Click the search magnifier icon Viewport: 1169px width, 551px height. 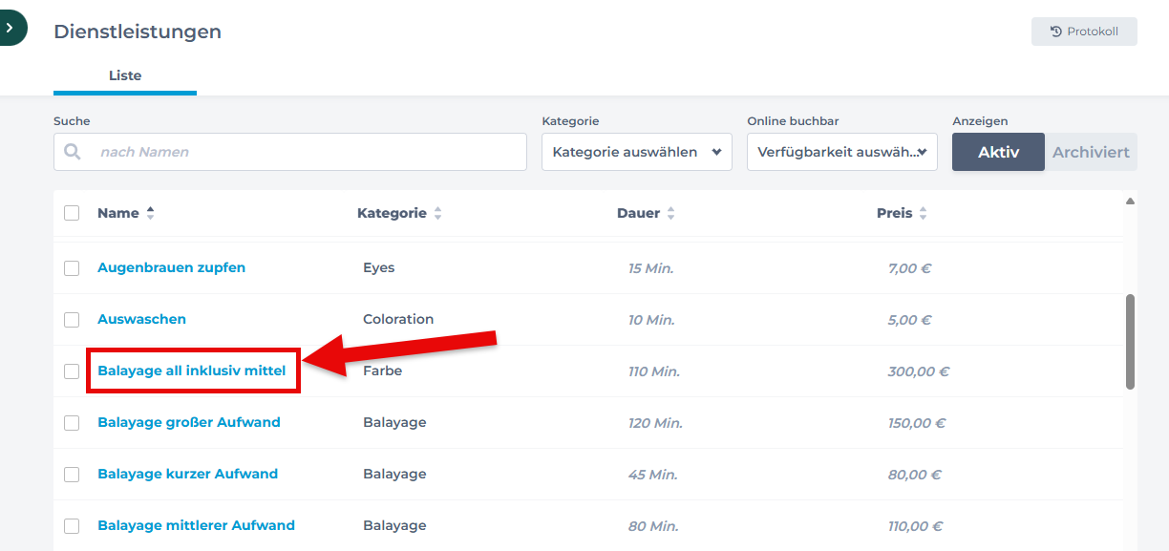(x=73, y=152)
